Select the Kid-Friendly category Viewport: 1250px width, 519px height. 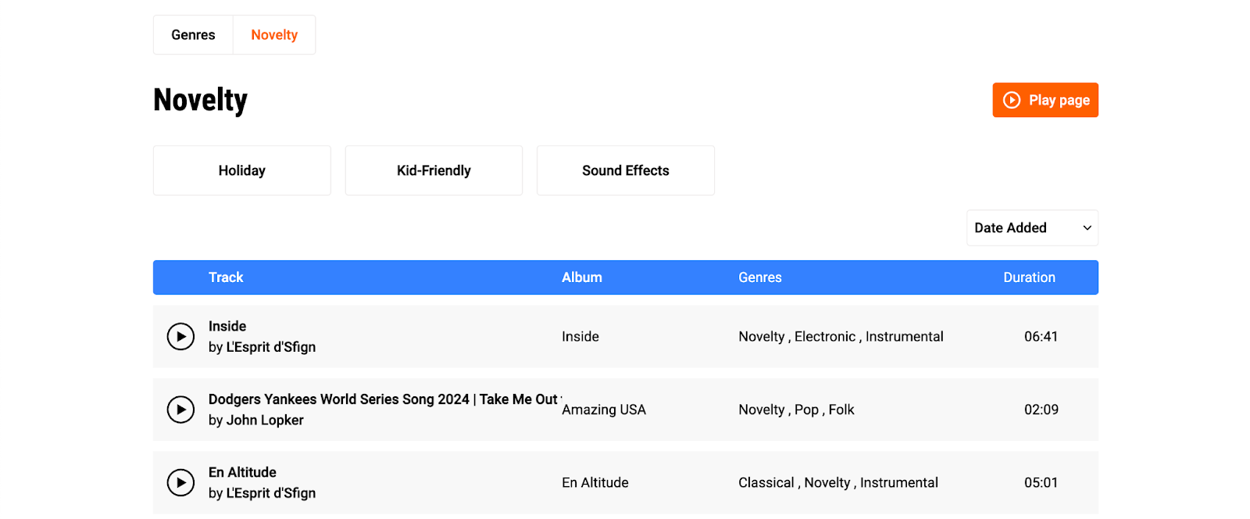click(x=433, y=170)
